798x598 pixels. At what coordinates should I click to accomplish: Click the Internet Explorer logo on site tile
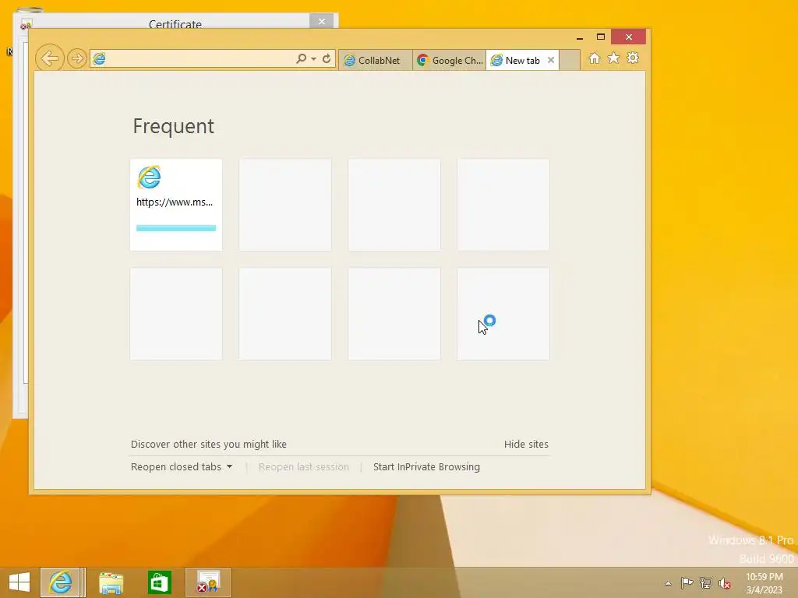(x=149, y=177)
